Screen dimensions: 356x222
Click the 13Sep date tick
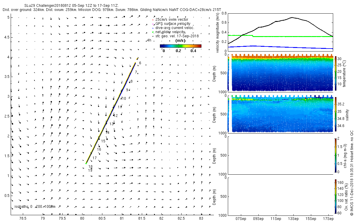(293, 219)
